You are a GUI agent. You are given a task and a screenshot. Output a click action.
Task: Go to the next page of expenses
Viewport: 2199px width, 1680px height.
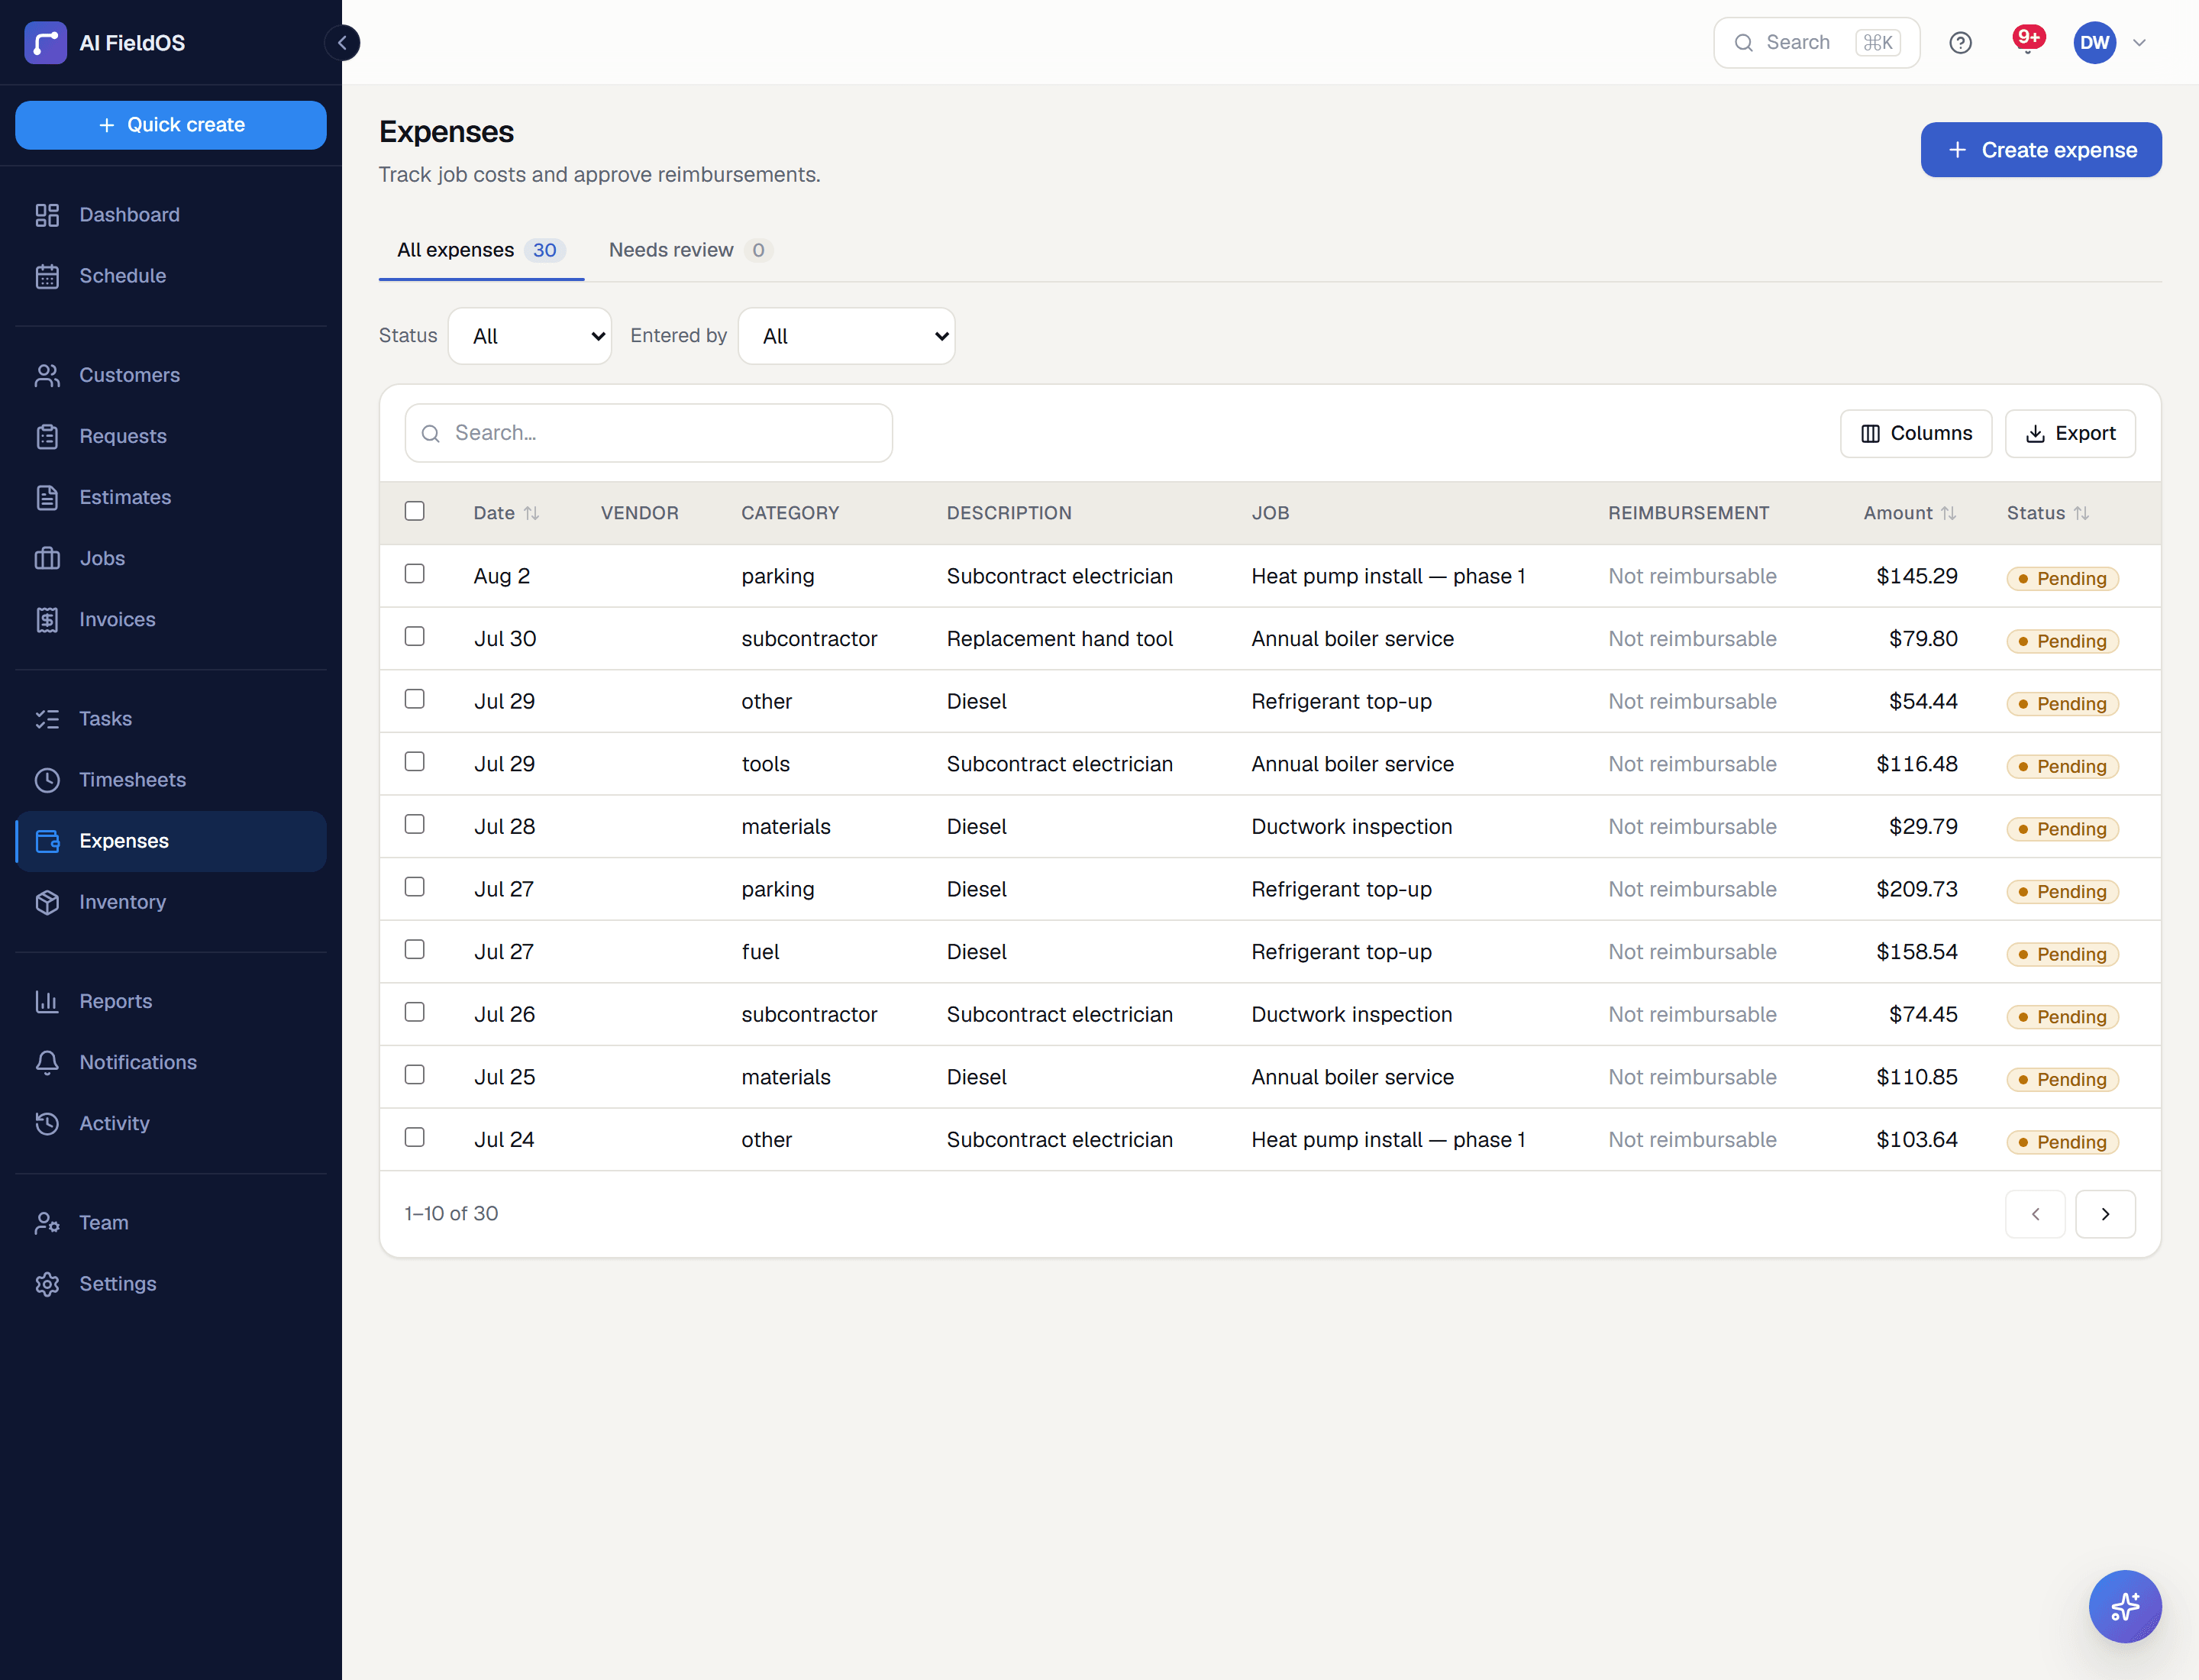tap(2105, 1214)
